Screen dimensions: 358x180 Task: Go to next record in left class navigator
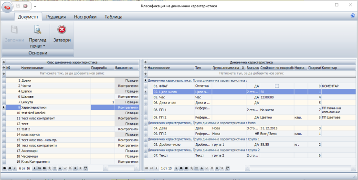(34, 169)
